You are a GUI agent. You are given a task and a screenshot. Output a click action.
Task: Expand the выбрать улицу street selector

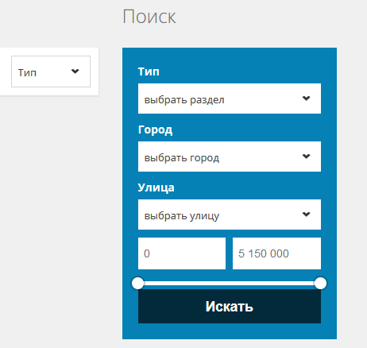coord(230,215)
